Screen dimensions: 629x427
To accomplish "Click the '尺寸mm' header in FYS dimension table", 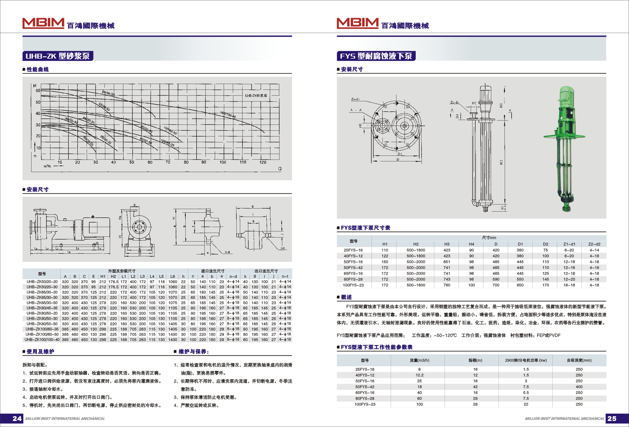I will coord(489,238).
